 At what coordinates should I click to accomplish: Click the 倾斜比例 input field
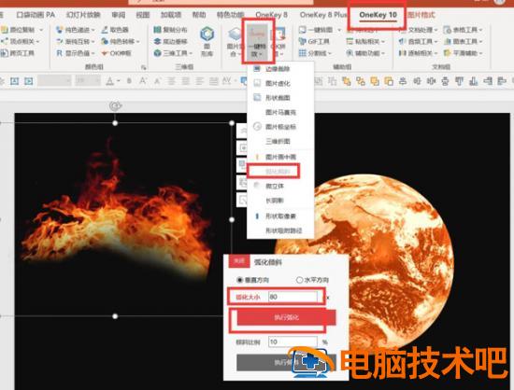tap(293, 341)
